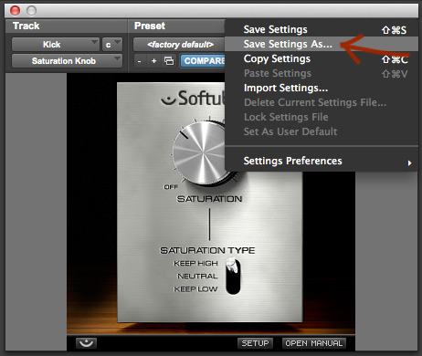Open the Kick track selector dropdown
422x356 pixels.
[x=56, y=45]
